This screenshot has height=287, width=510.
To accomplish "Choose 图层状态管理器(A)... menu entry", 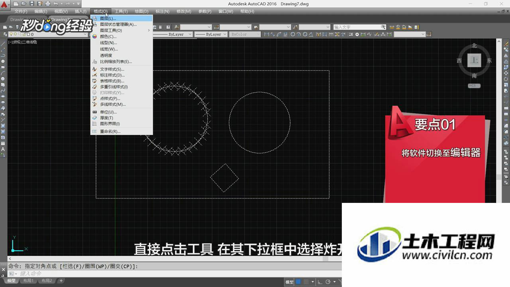I will (122, 24).
